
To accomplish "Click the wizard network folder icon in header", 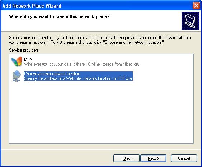I will [x=190, y=21].
